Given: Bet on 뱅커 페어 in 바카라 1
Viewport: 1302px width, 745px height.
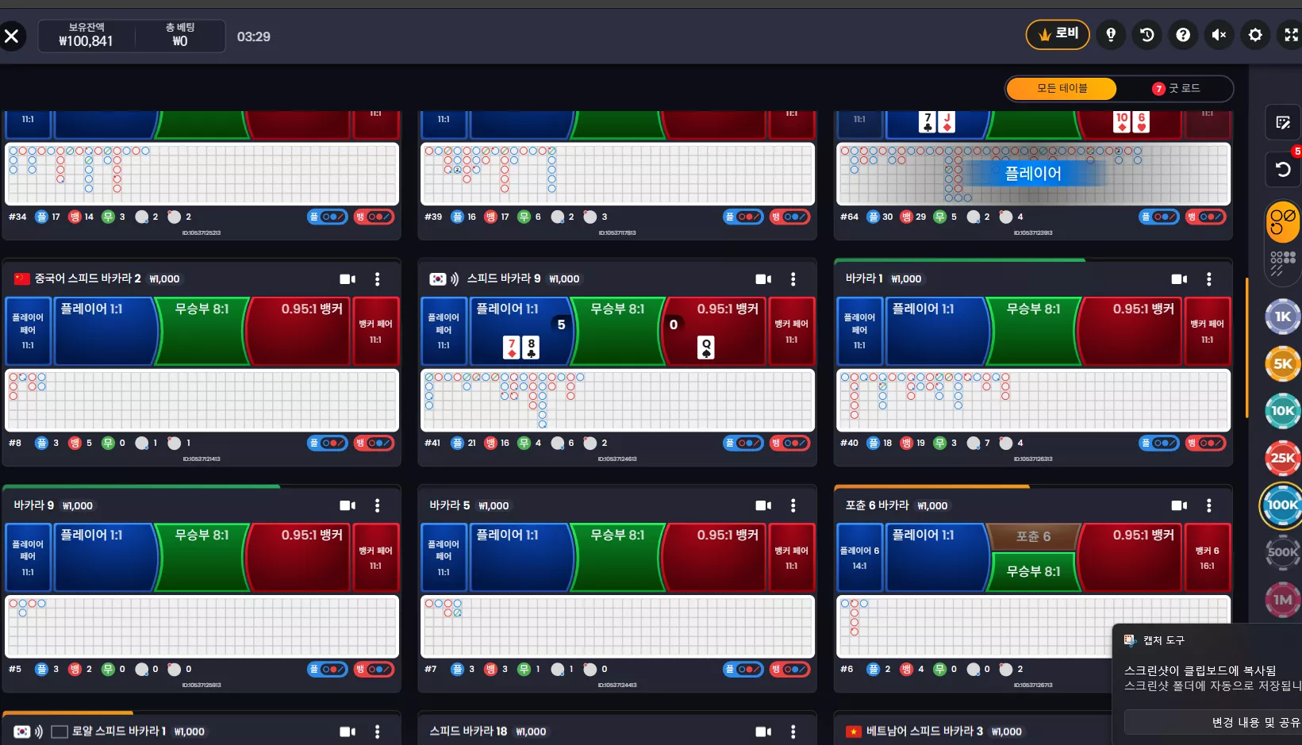Looking at the screenshot, I should pos(1207,331).
